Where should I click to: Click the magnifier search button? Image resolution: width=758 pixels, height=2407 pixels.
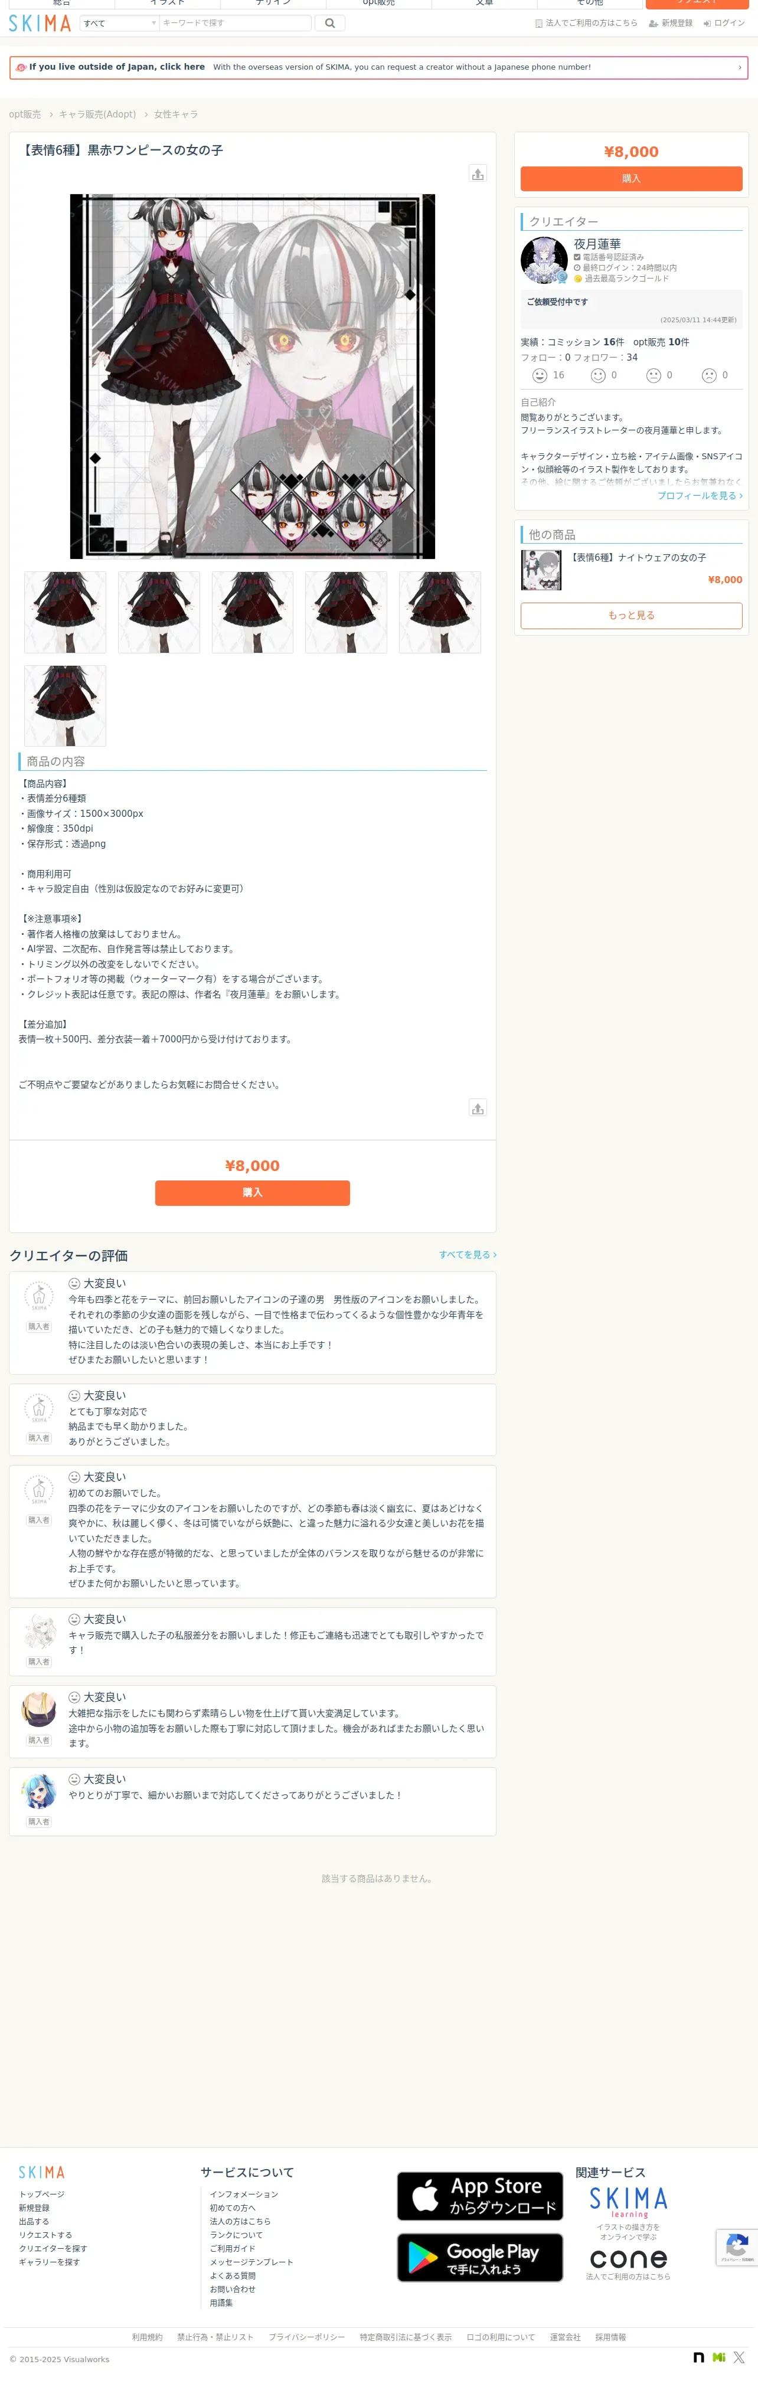pos(330,24)
